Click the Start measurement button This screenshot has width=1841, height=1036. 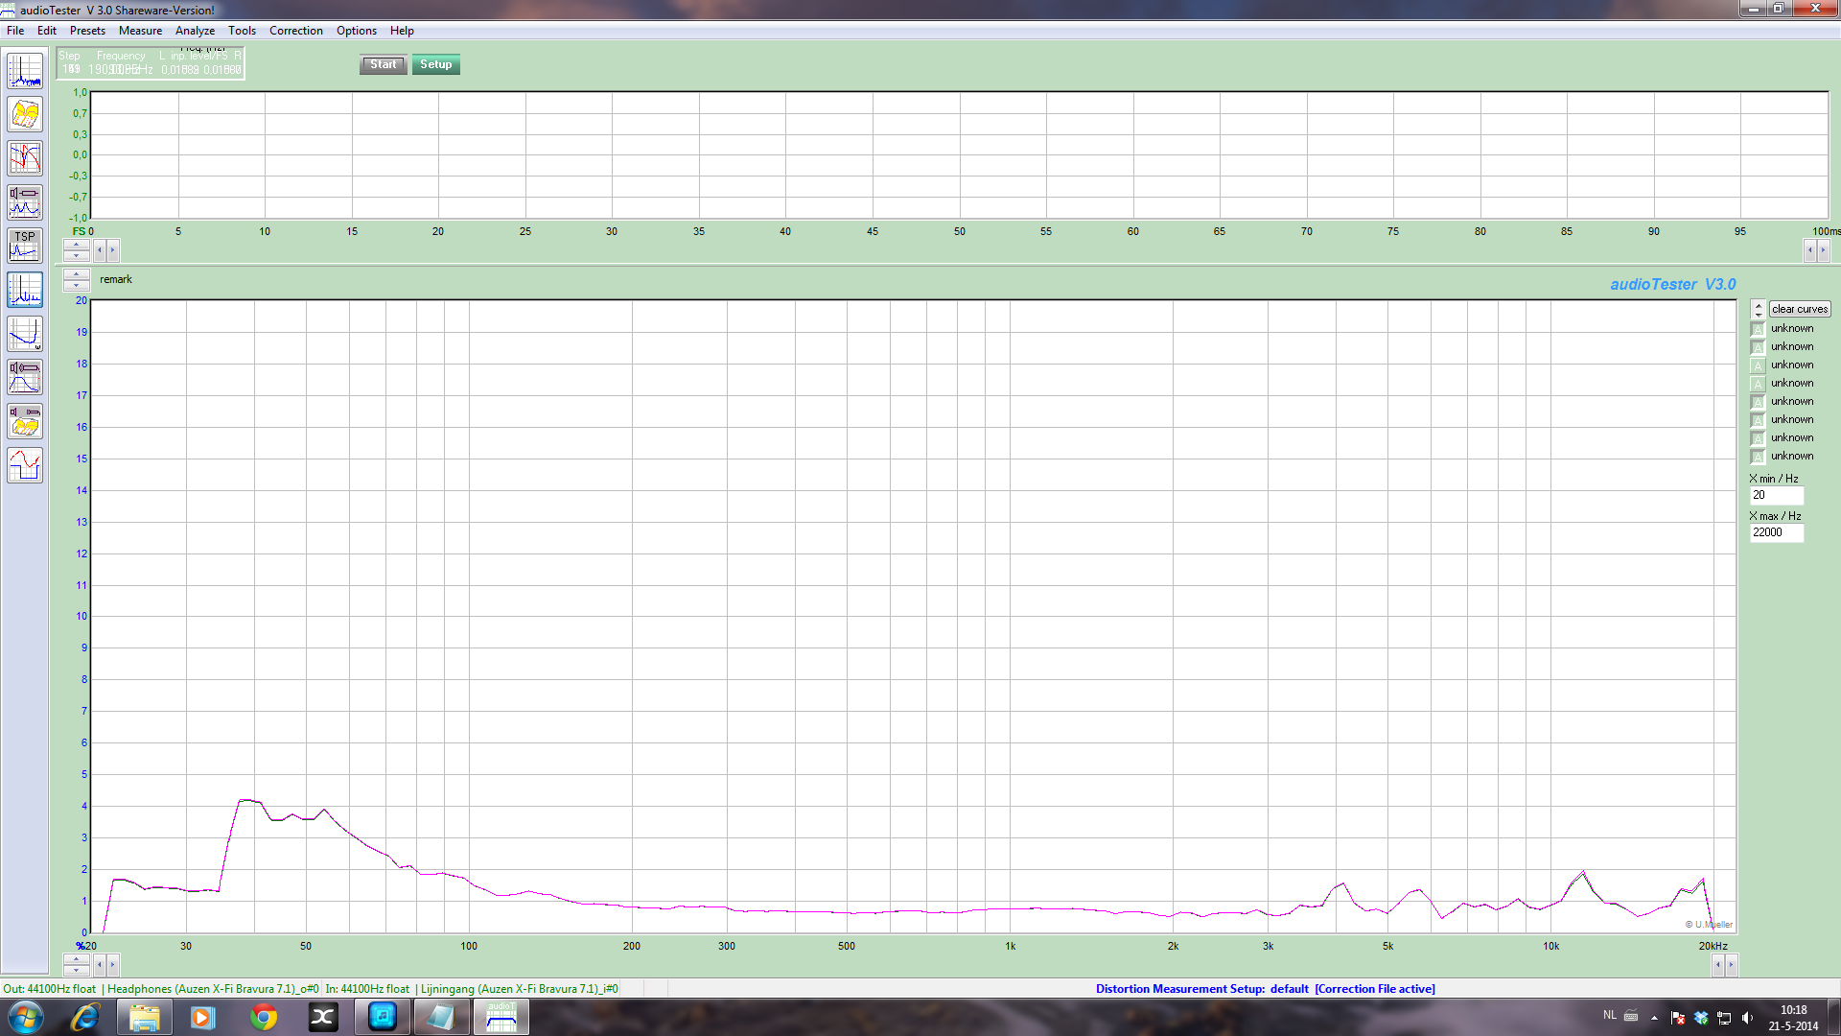tap(383, 64)
